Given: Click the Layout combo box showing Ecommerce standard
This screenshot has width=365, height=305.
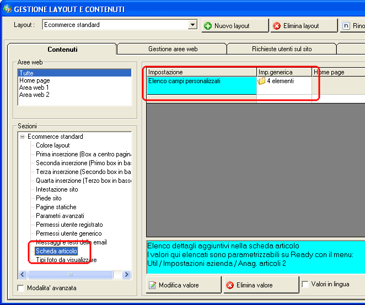Looking at the screenshot, I should click(x=120, y=24).
